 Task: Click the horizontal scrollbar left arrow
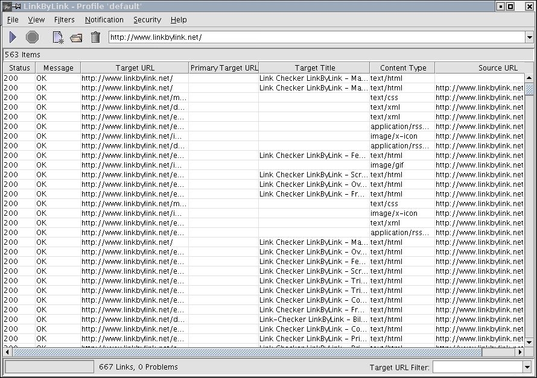[7, 351]
